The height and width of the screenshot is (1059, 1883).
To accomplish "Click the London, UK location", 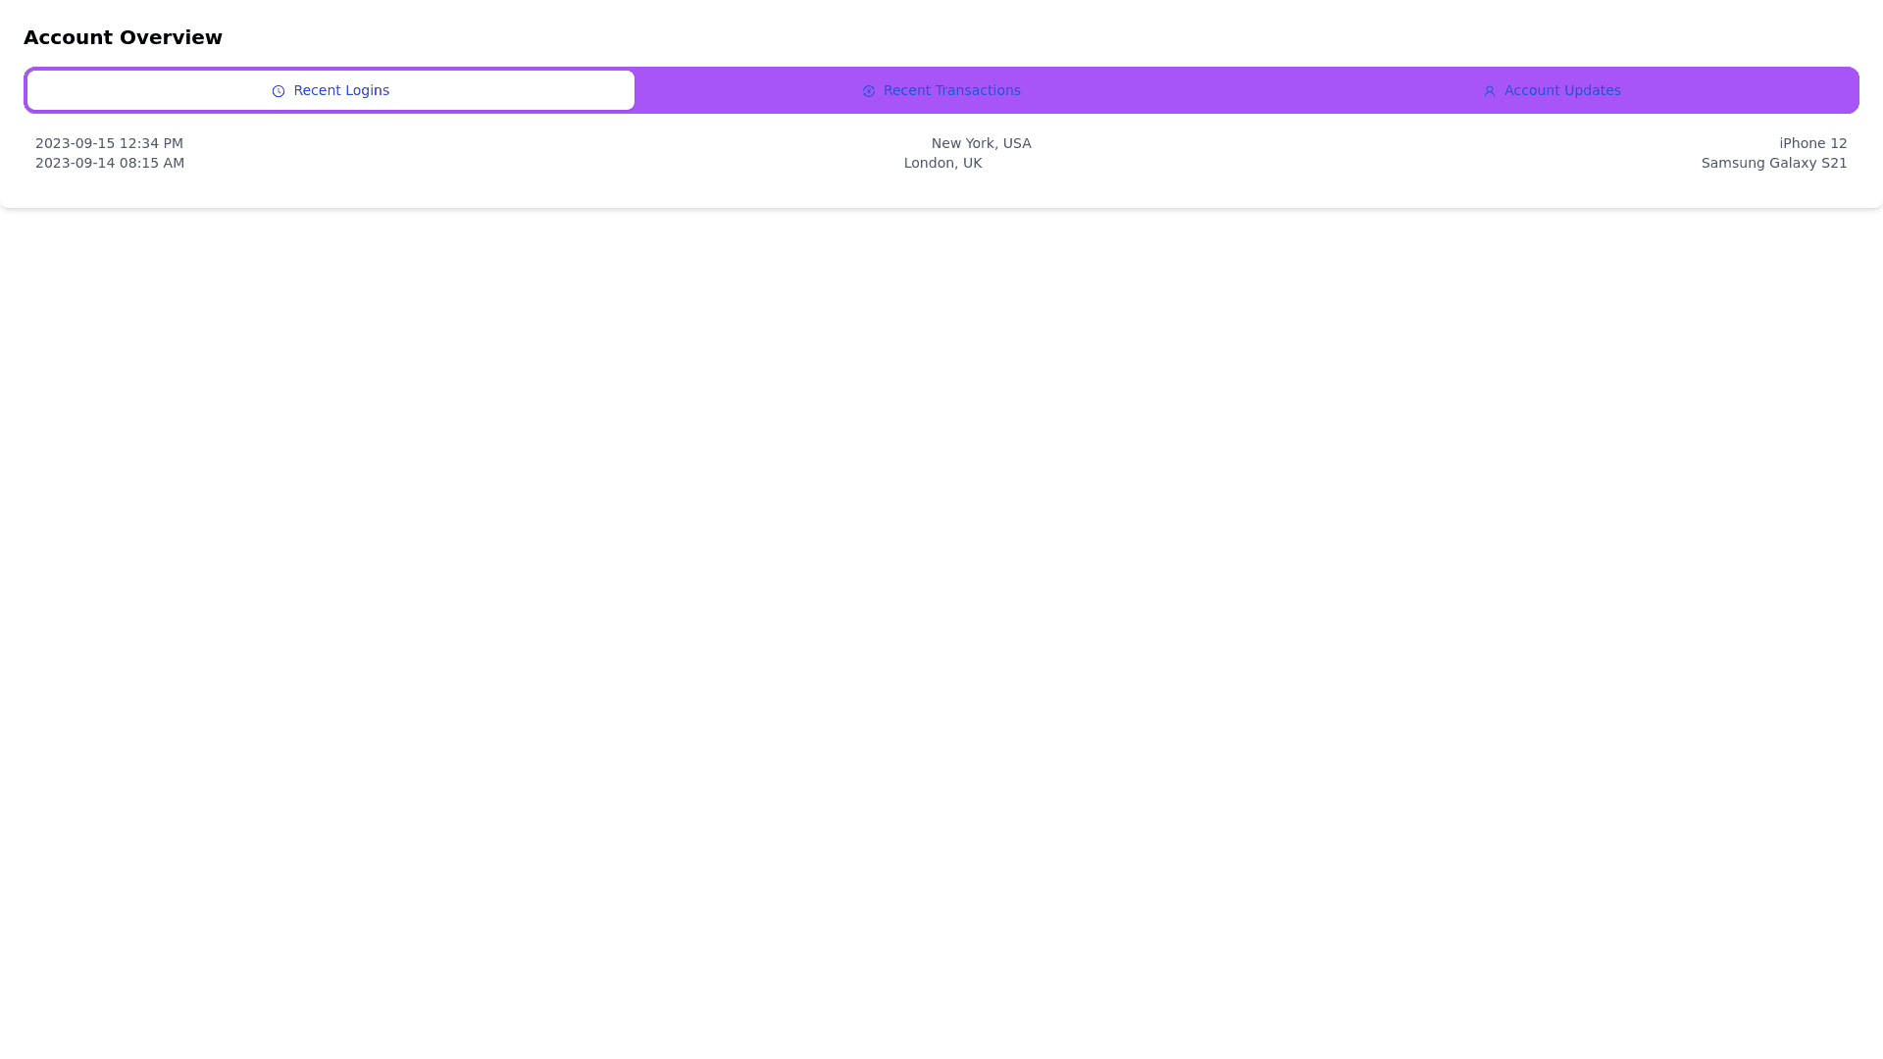I will (x=942, y=163).
